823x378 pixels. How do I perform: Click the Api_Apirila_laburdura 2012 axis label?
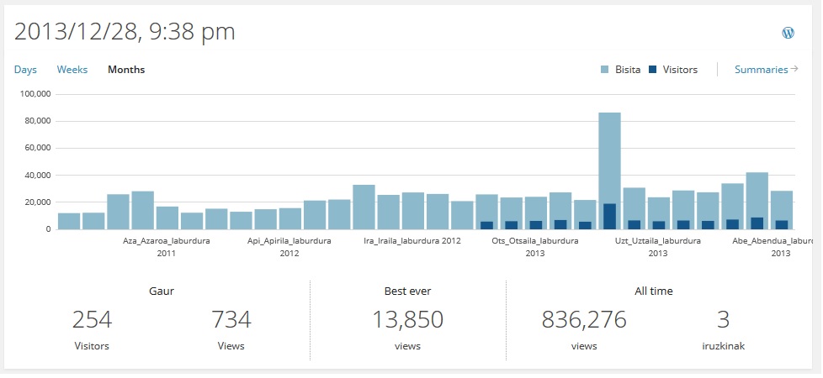[289, 246]
